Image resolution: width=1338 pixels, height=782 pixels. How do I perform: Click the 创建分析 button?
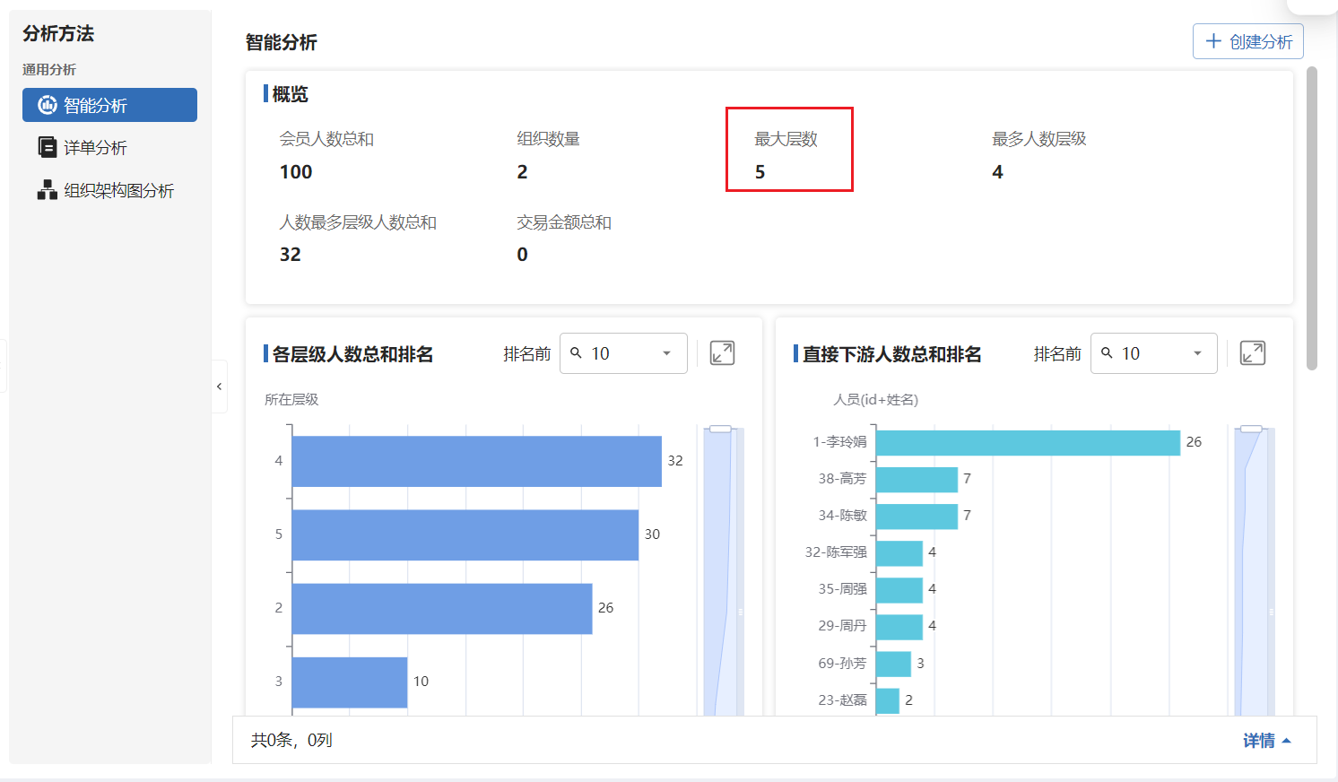point(1247,41)
